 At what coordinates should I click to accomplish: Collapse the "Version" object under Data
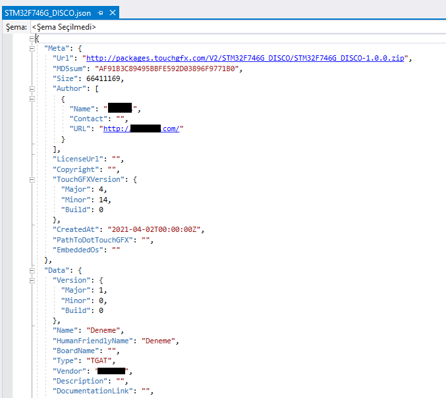click(32, 281)
